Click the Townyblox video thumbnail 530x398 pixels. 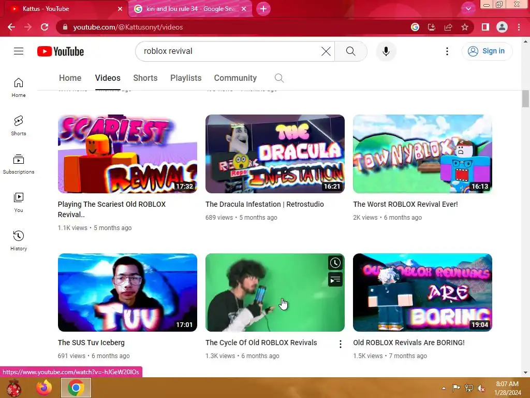click(422, 154)
